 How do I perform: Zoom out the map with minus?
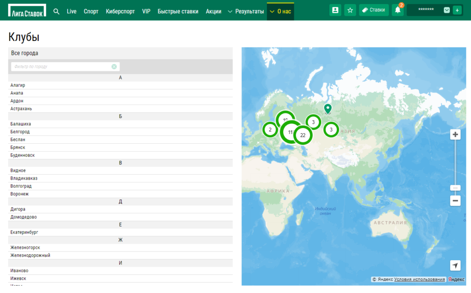point(455,201)
